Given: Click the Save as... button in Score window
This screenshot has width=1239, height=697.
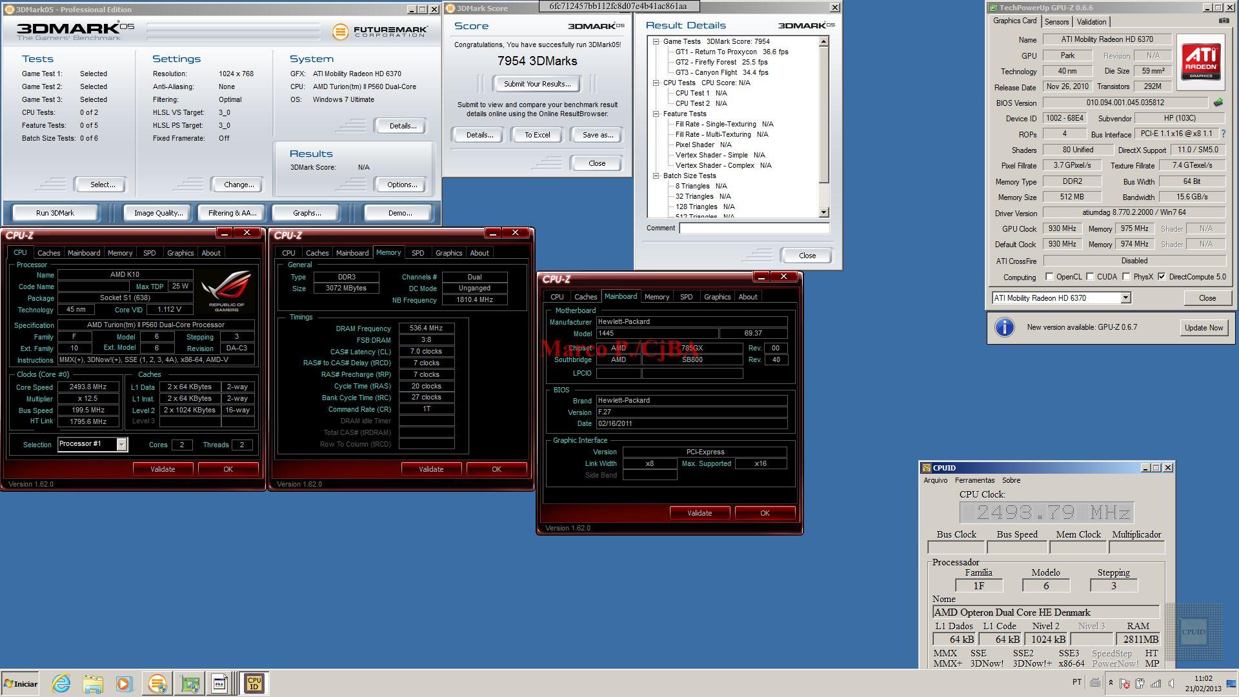Looking at the screenshot, I should 598,135.
